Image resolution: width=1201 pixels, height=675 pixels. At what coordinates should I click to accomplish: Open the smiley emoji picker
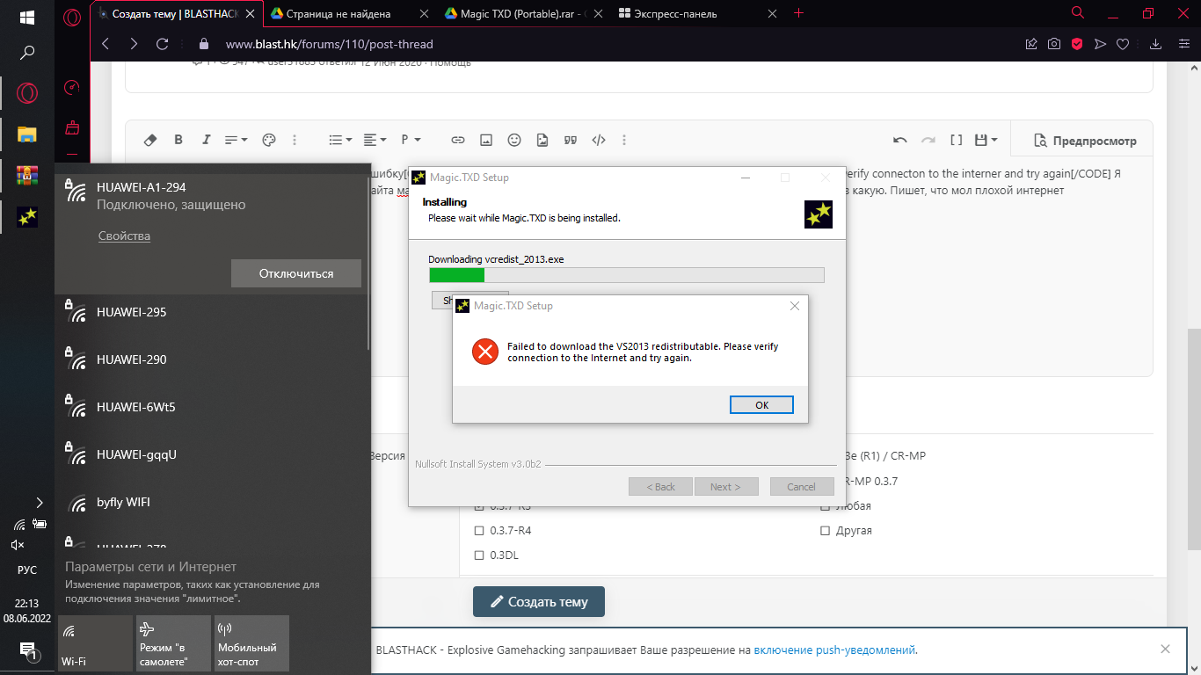click(x=514, y=140)
